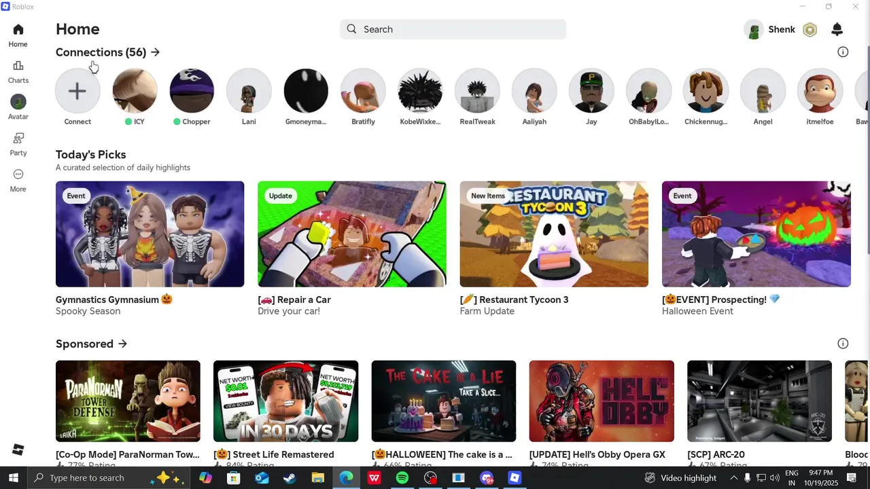
Task: Open Lani's connection avatar
Action: pos(249,90)
